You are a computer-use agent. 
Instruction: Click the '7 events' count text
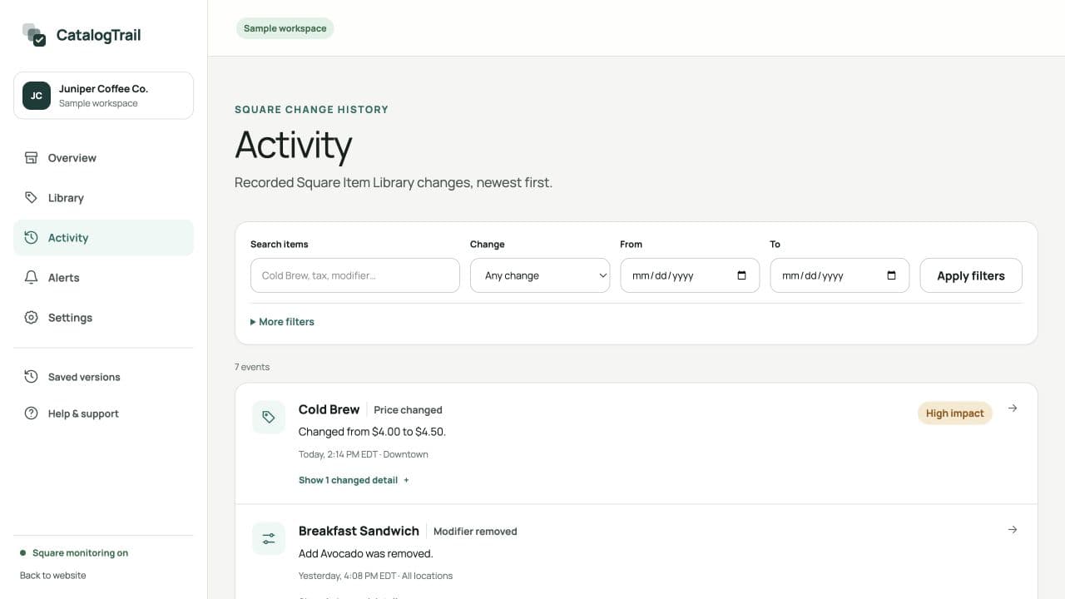(x=252, y=367)
